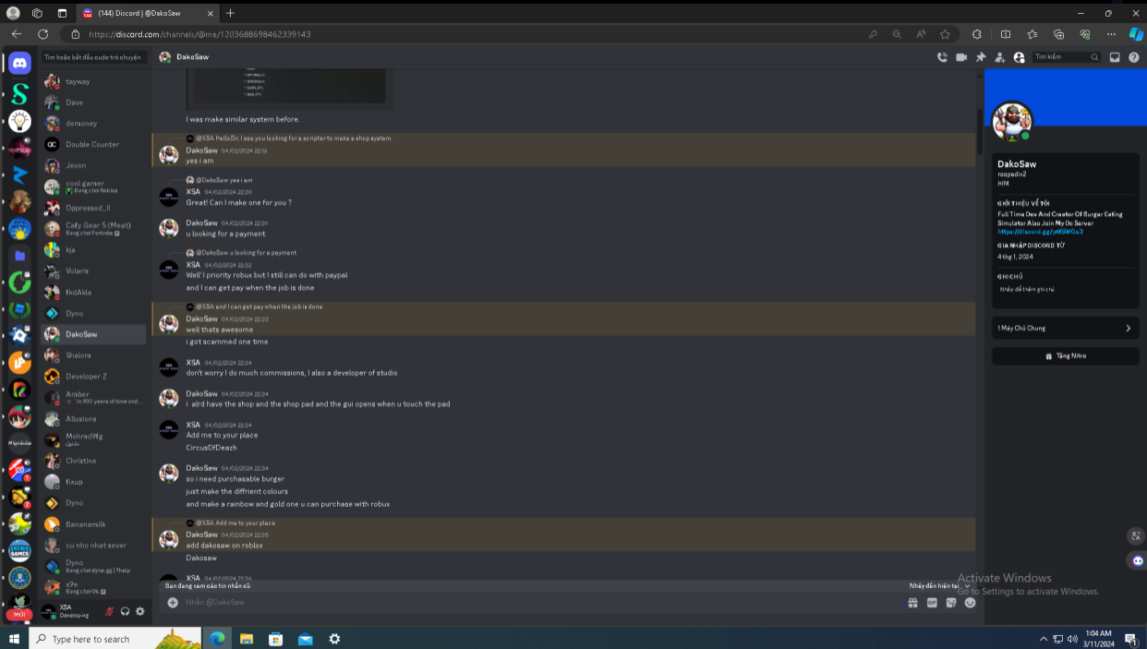Open File Explorer from the taskbar

(x=247, y=638)
